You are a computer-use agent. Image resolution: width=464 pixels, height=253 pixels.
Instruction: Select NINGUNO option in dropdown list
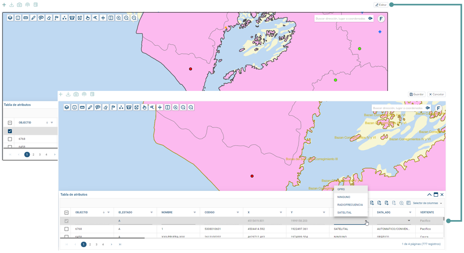351,197
